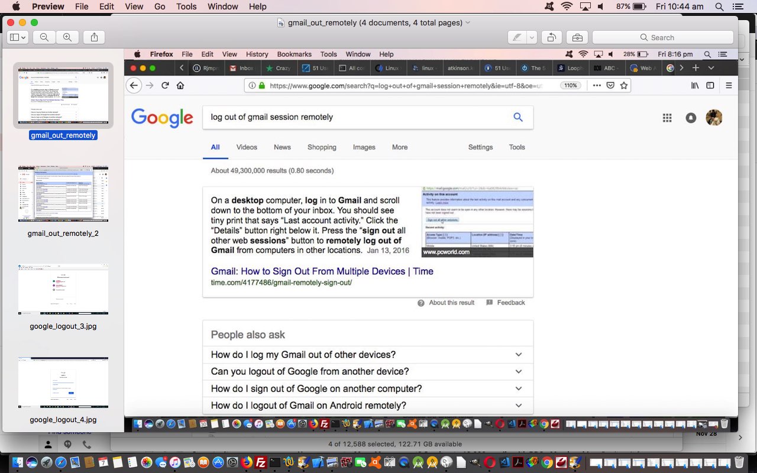757x473 pixels.
Task: Click the Wi-Fi status icon in menu bar
Action: coord(567,7)
